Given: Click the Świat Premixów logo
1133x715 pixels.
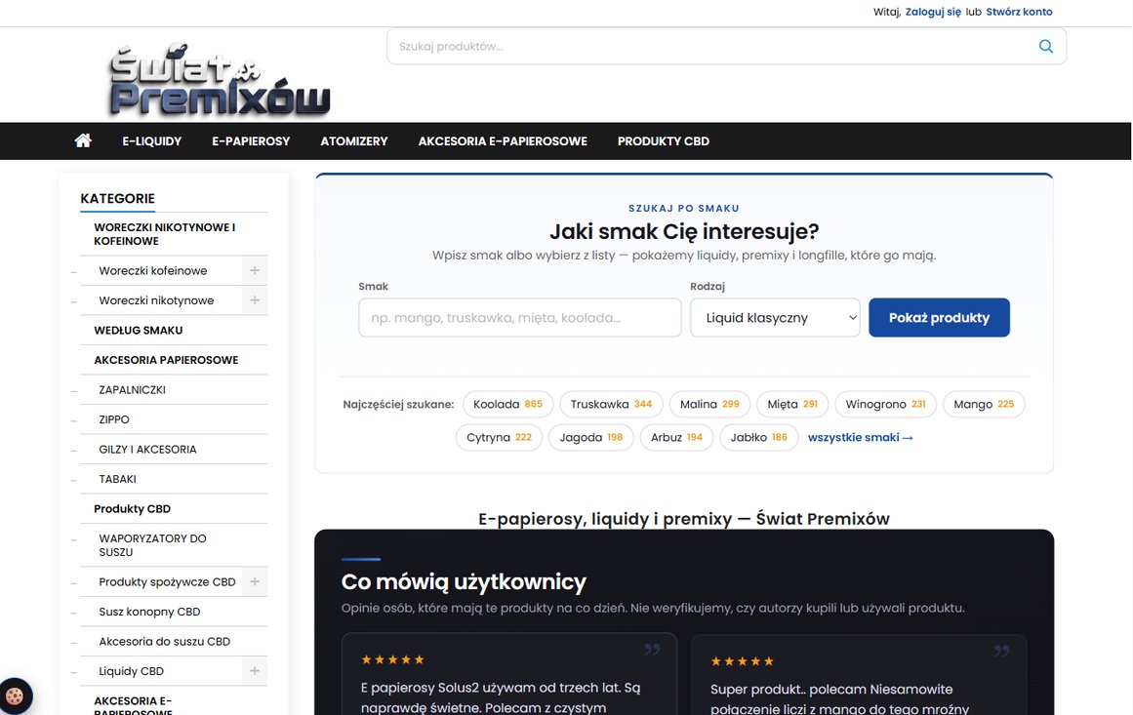Looking at the screenshot, I should 219,80.
